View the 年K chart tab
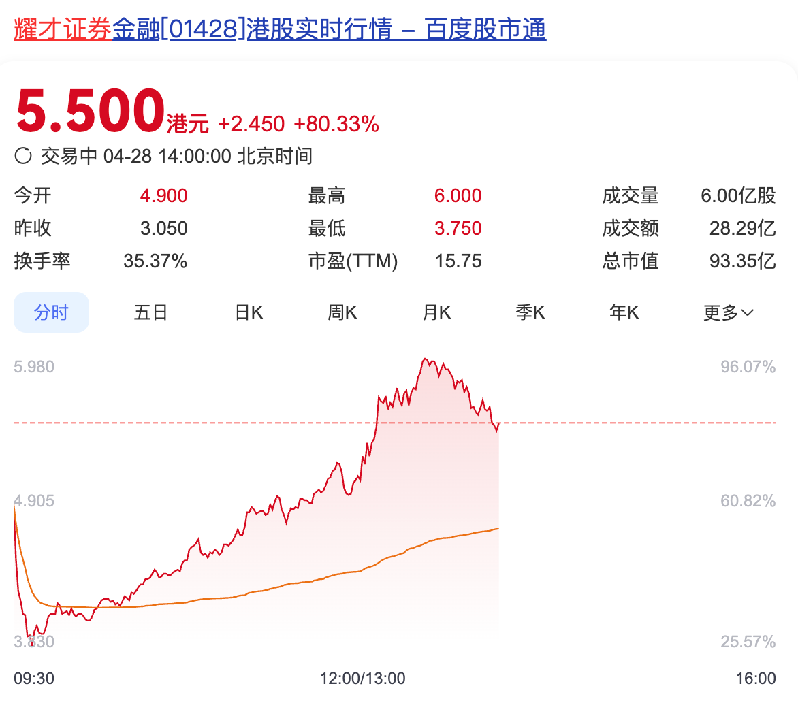Screen dimensions: 798x701 tap(624, 312)
